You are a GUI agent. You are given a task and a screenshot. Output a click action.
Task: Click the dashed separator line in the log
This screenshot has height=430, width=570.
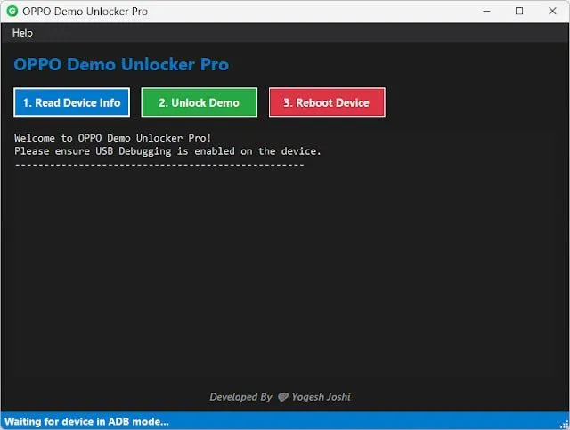[x=159, y=165]
